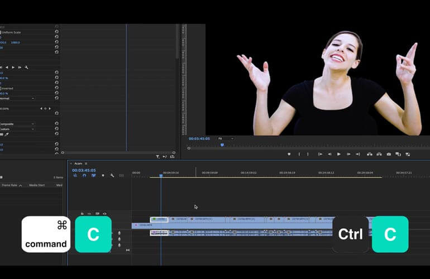This screenshot has height=279, width=430.
Task: Track mask forward with the play arrow
Action: click(13, 67)
